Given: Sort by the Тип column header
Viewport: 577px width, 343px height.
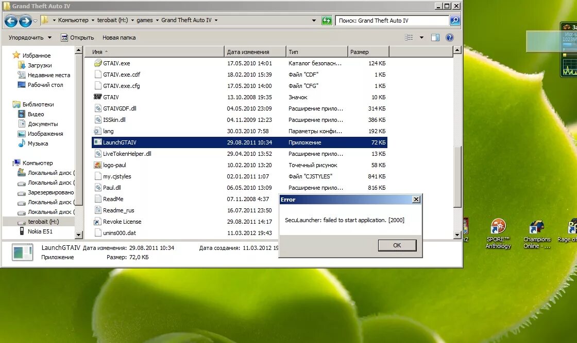Looking at the screenshot, I should pyautogui.click(x=317, y=52).
